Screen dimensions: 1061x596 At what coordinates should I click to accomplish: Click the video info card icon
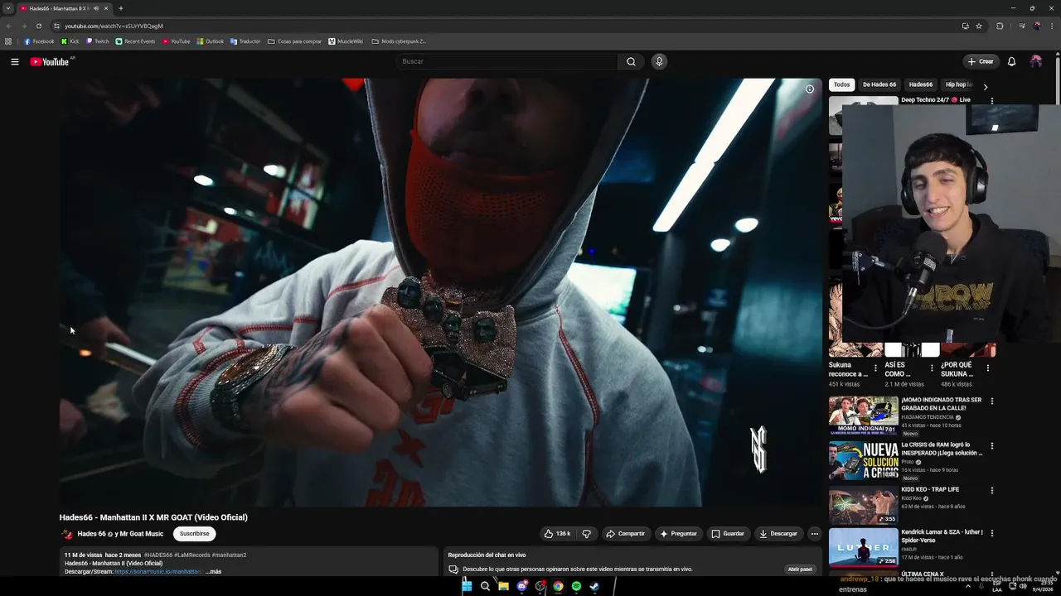[810, 89]
